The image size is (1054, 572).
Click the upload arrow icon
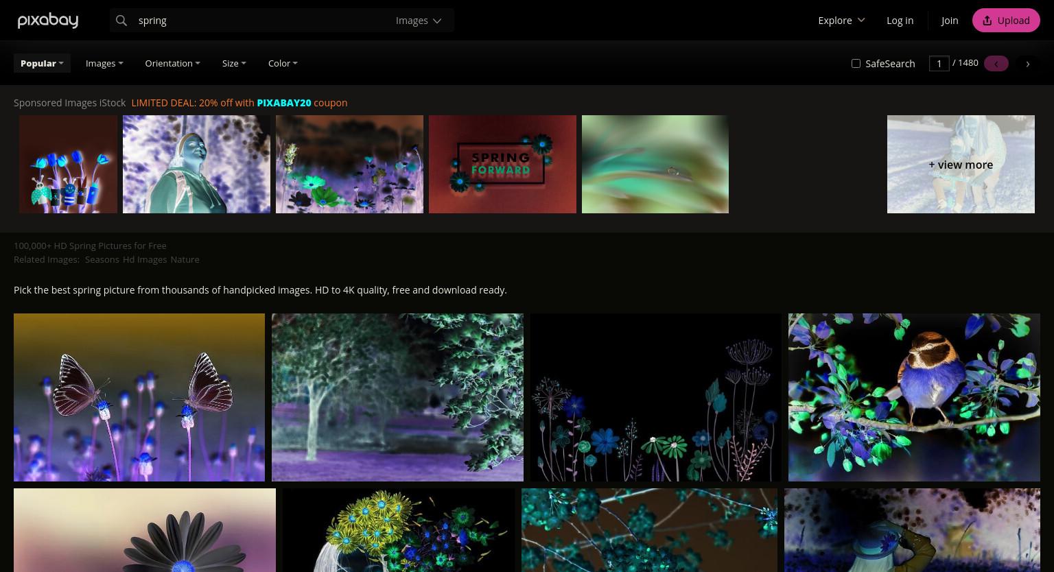pyautogui.click(x=987, y=21)
